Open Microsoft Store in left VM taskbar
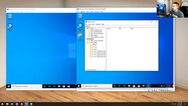Viewport: 188px width, 106px height. pyautogui.click(x=64, y=86)
